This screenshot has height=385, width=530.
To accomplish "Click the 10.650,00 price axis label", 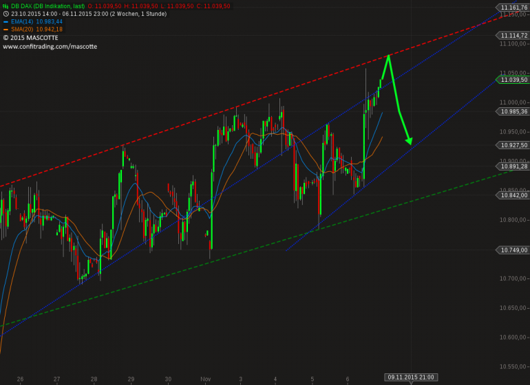I will 513,308.
